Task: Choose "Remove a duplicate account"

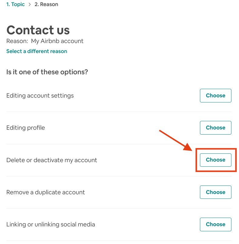Action: (215, 192)
